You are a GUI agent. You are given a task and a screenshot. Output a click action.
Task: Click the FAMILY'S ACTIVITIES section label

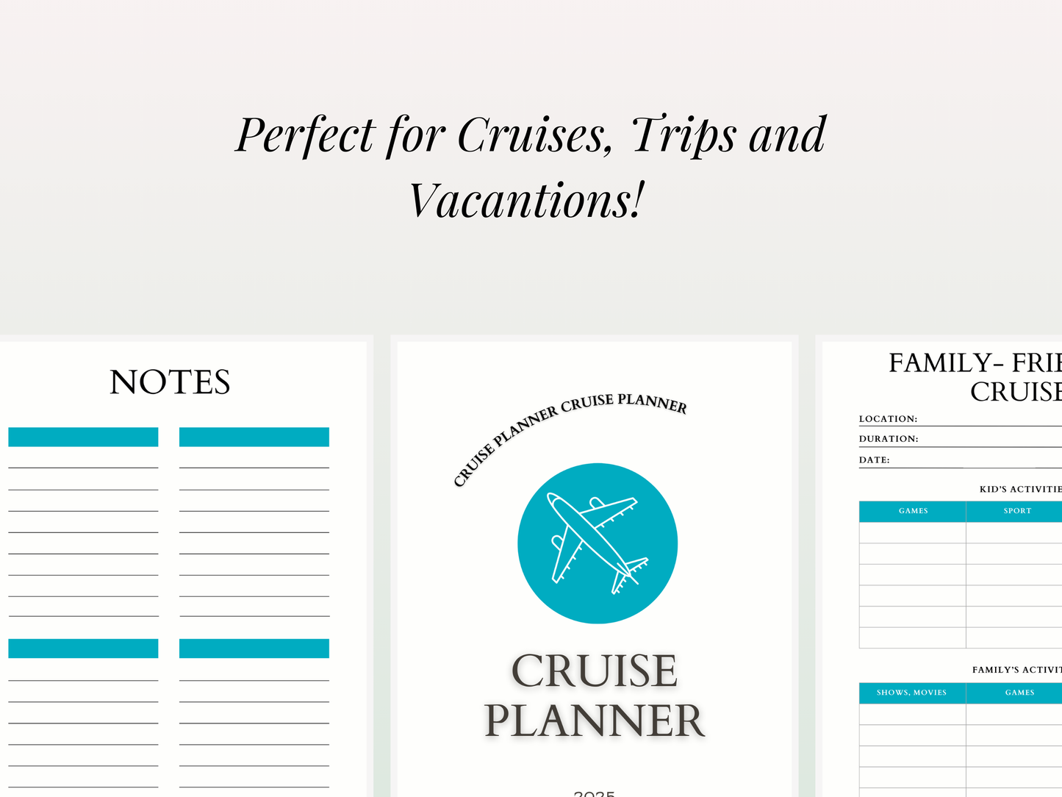click(x=1016, y=670)
